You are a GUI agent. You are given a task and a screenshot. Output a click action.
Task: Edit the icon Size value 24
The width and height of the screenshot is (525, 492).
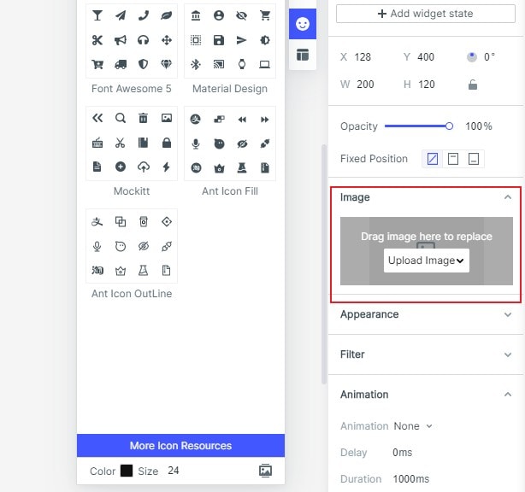pyautogui.click(x=173, y=471)
